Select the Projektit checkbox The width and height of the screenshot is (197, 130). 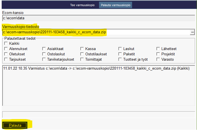point(158,54)
